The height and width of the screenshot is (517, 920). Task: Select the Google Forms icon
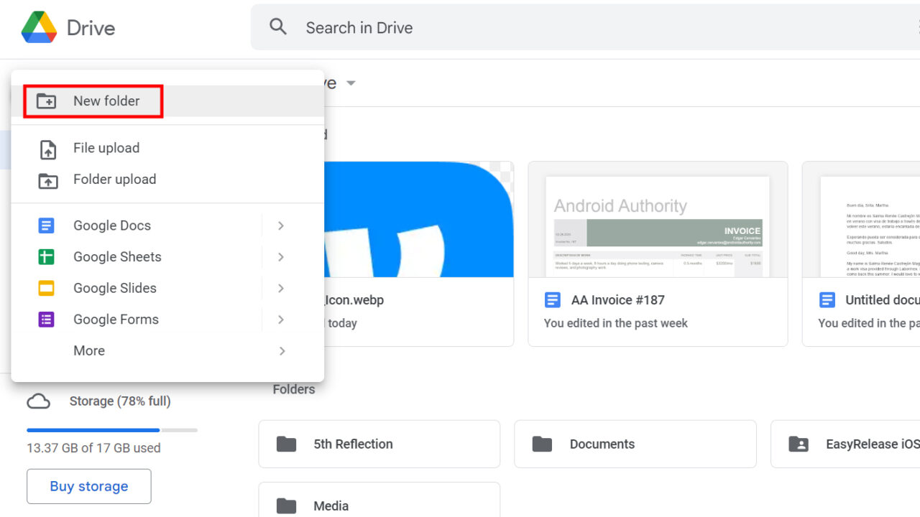tap(46, 319)
